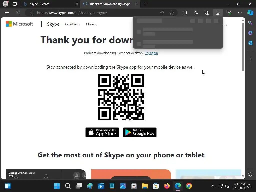Viewport: 256px width, 192px height.
Task: Open the tab actions menu icon
Action: click(x=15, y=4)
